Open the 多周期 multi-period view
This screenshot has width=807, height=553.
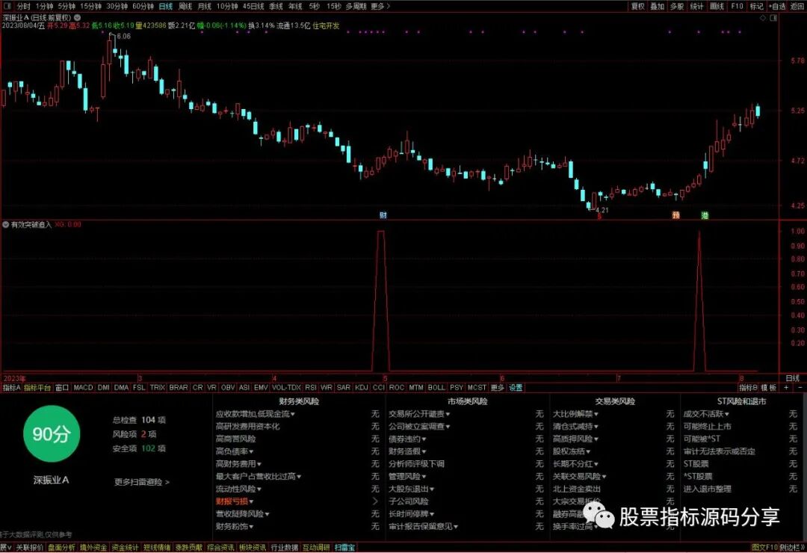[356, 6]
